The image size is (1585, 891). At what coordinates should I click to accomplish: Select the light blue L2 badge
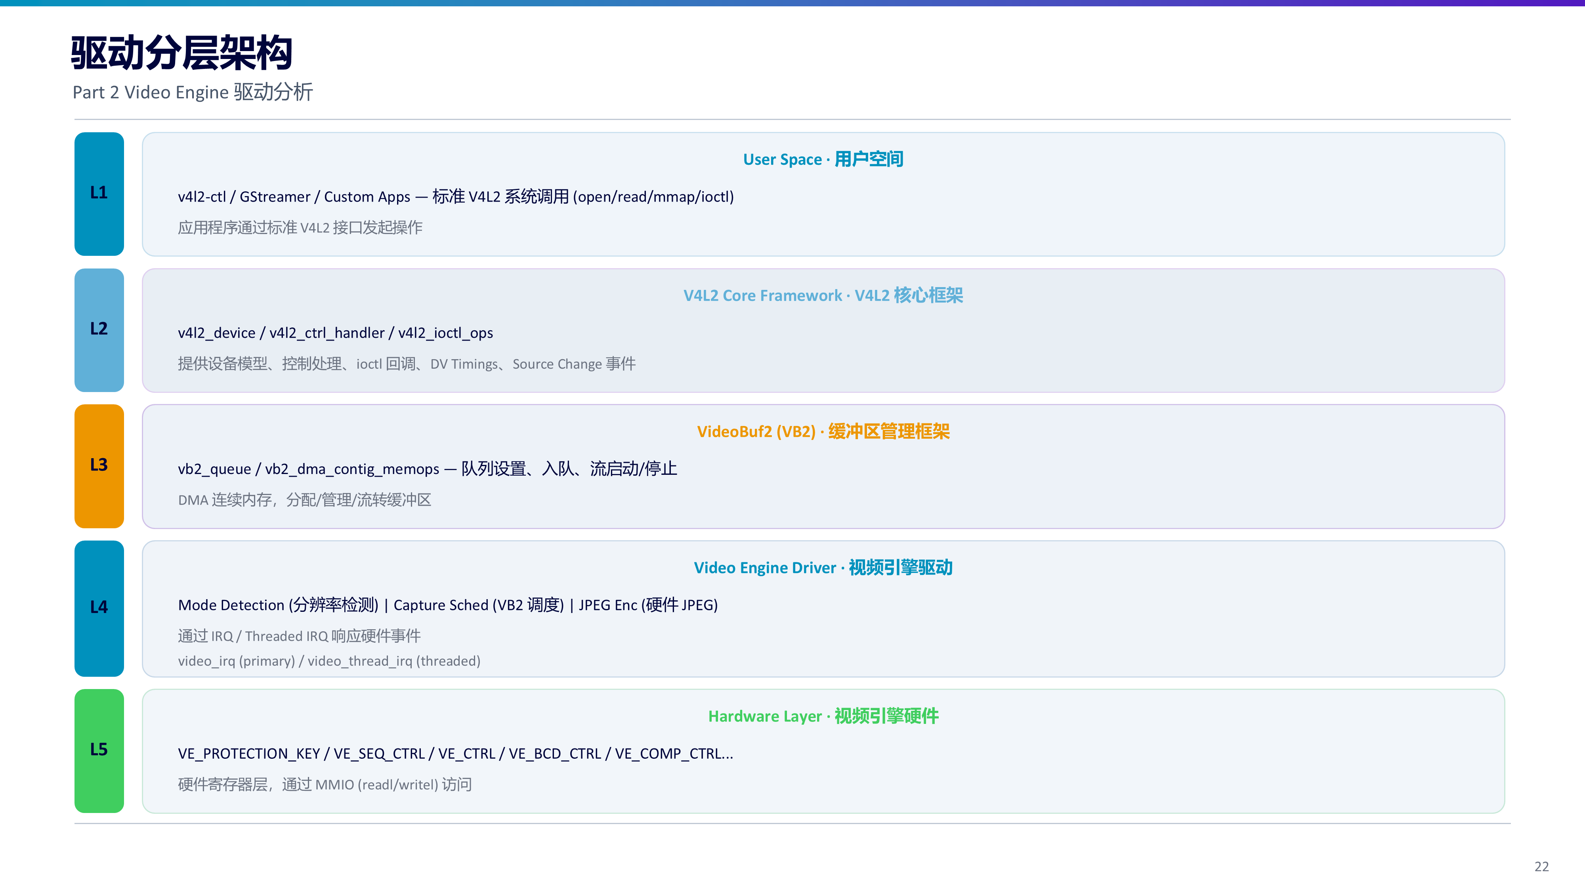(x=99, y=330)
